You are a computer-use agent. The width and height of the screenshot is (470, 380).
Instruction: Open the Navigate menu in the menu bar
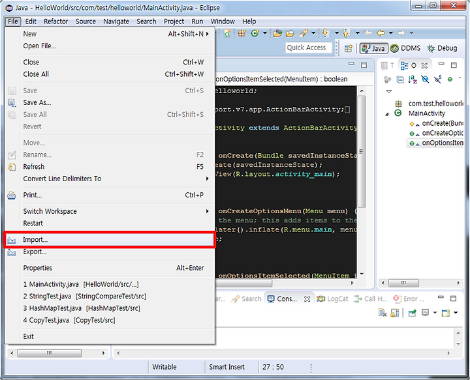click(116, 22)
